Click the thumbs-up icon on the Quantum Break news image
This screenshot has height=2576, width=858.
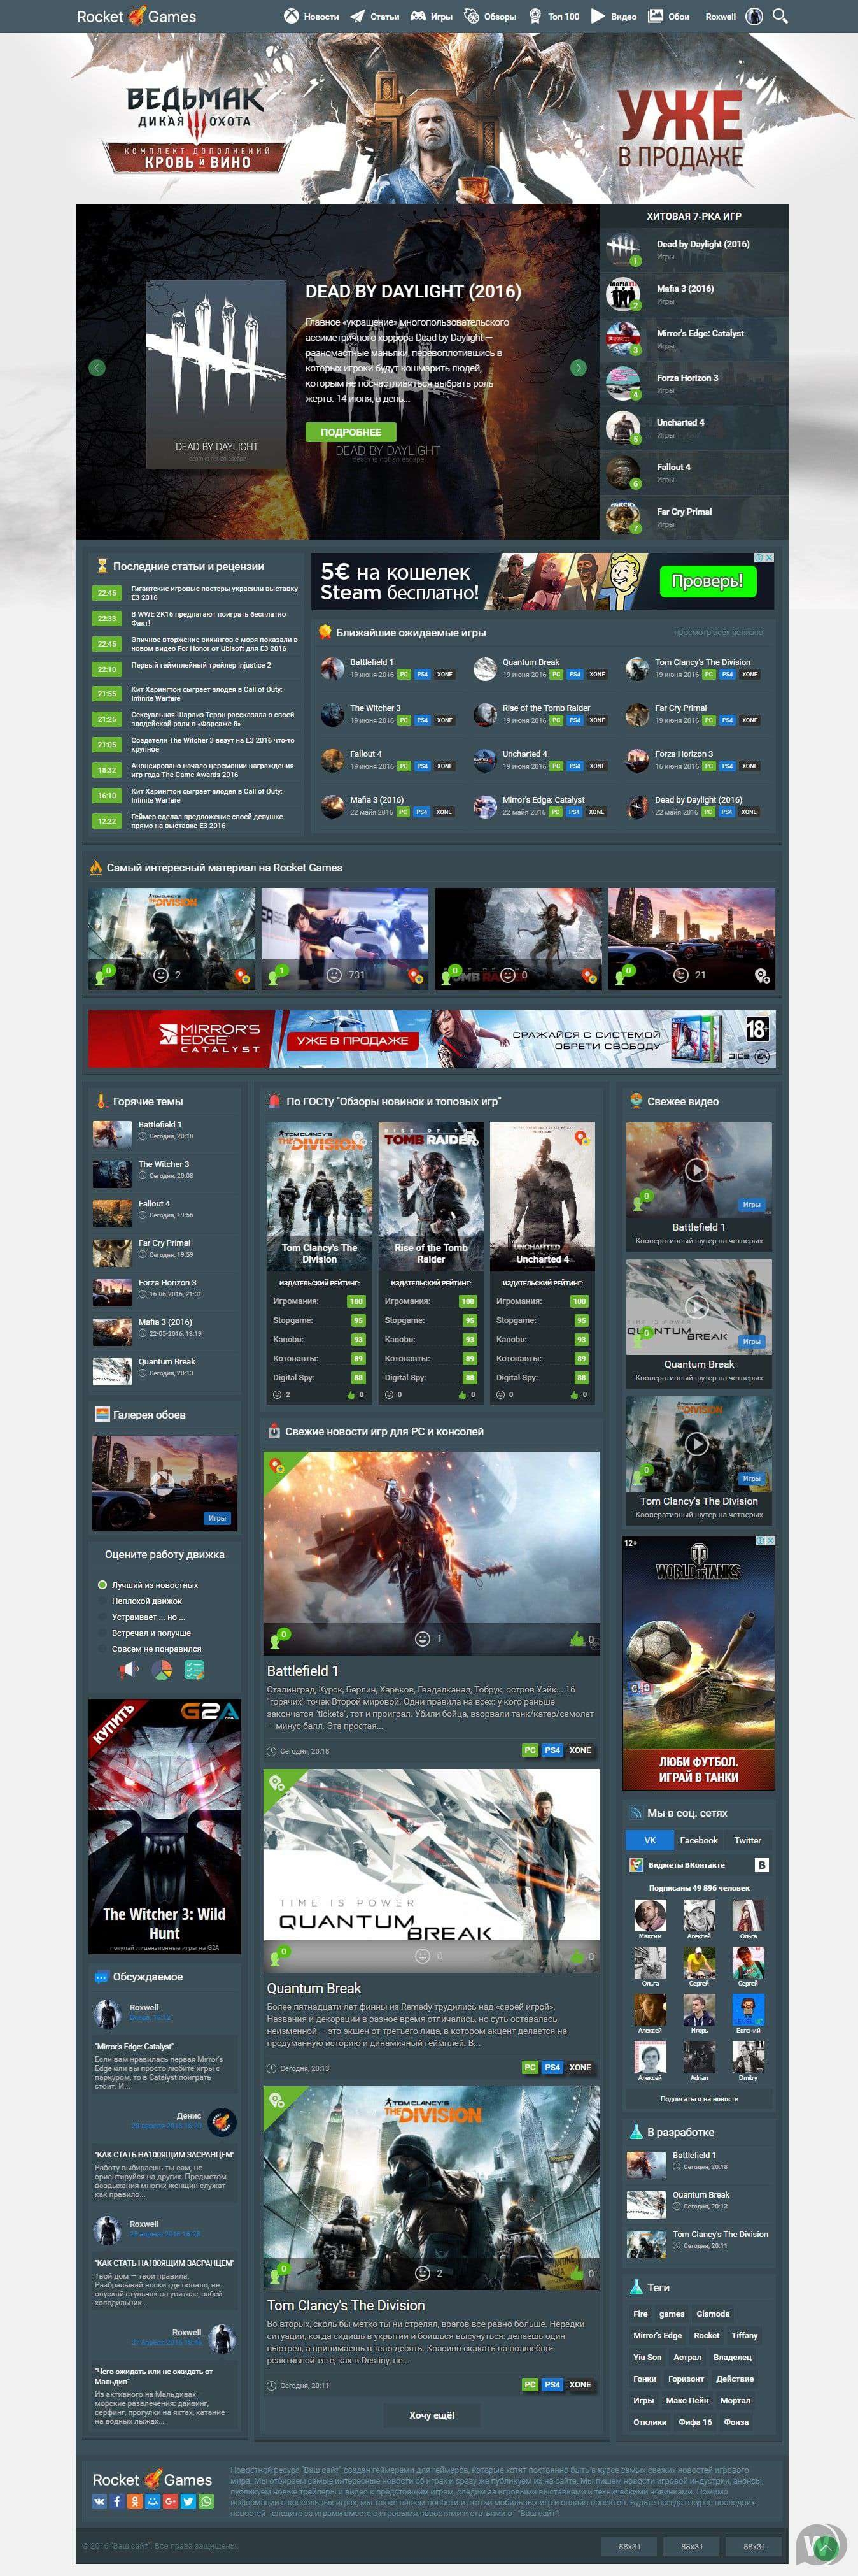click(576, 1956)
